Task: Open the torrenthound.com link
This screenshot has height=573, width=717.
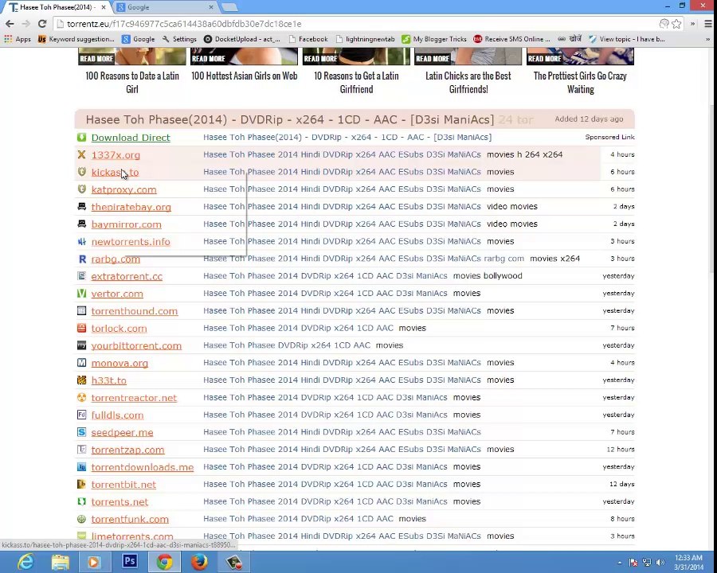Action: tap(135, 311)
